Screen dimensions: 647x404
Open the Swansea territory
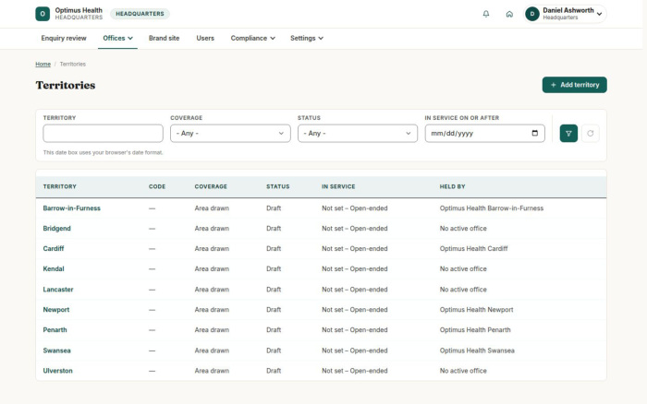[56, 351]
